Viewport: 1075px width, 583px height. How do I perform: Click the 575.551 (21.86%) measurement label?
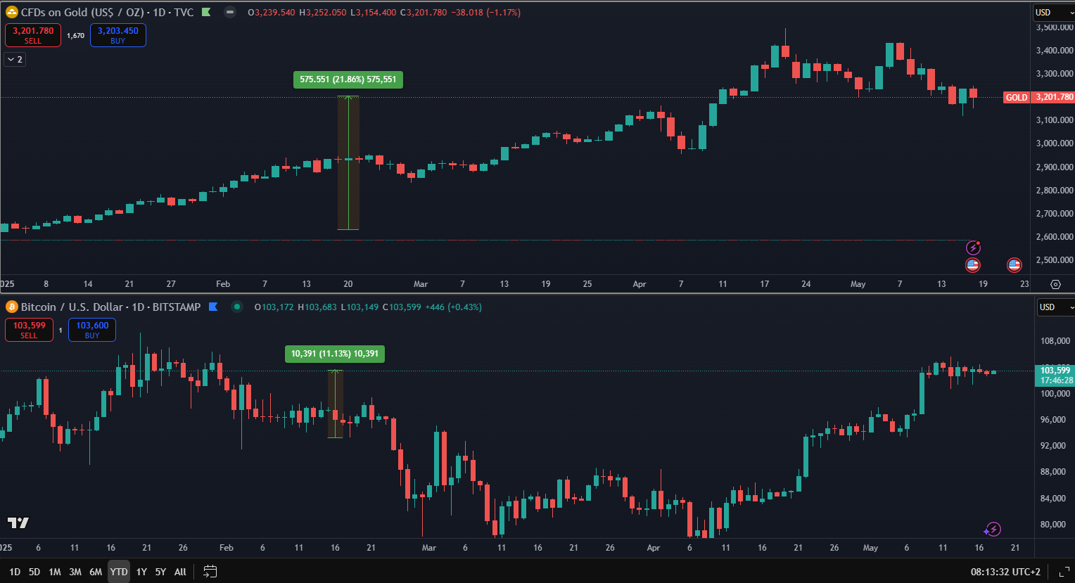click(348, 79)
